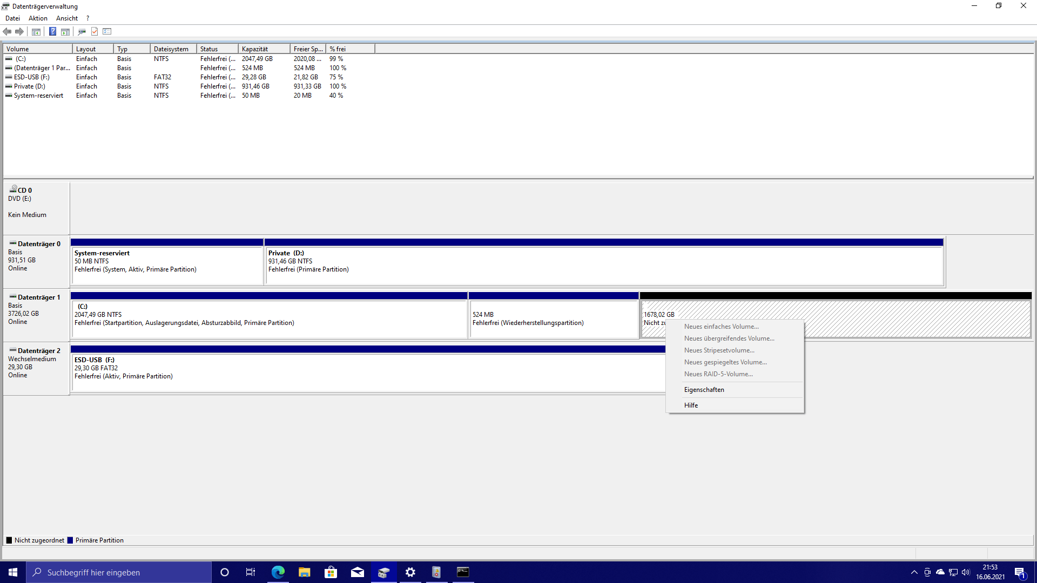
Task: Open Microsoft Edge from the taskbar
Action: tap(278, 572)
